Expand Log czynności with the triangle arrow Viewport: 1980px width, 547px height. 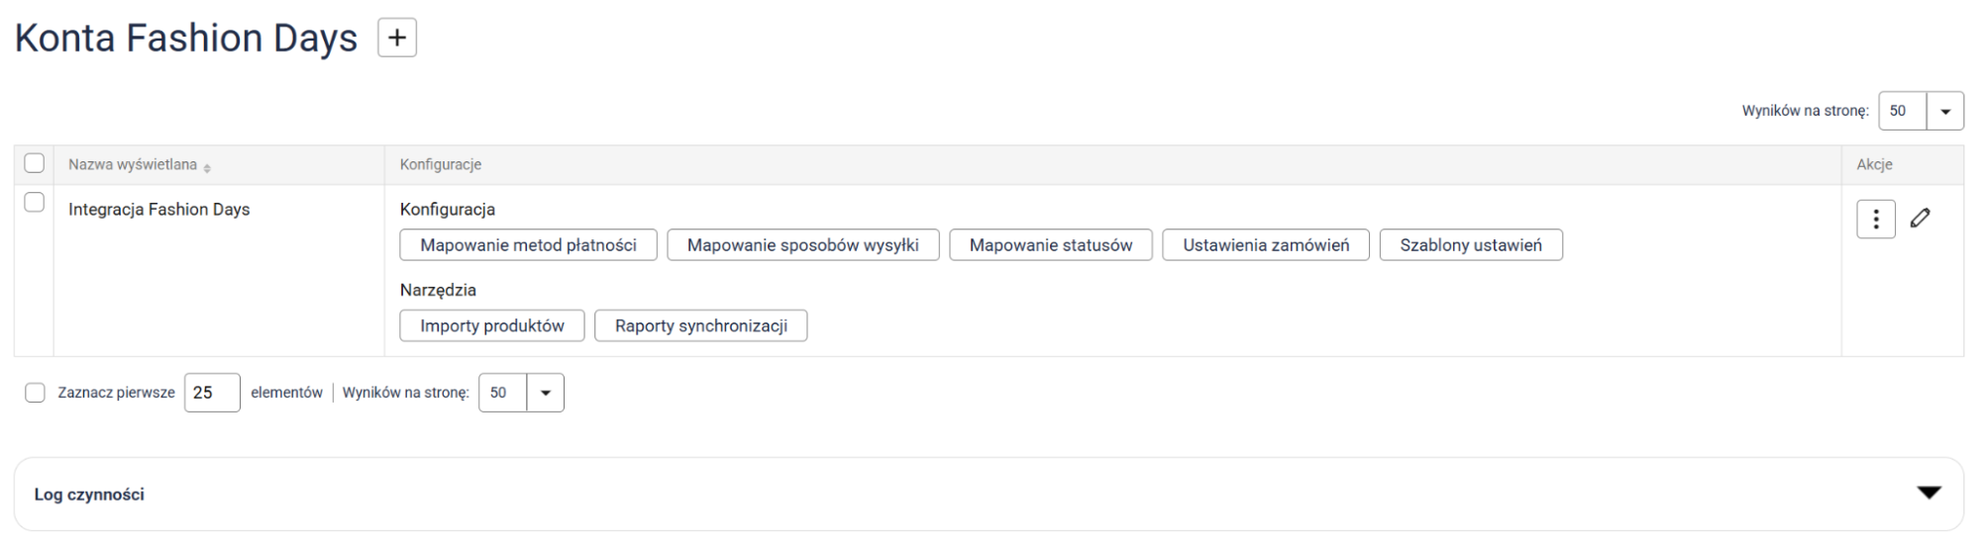[x=1928, y=493]
